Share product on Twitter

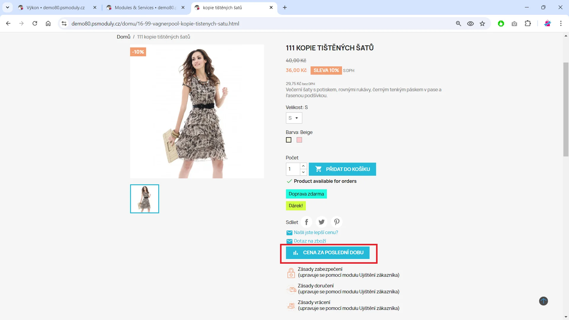click(x=322, y=222)
